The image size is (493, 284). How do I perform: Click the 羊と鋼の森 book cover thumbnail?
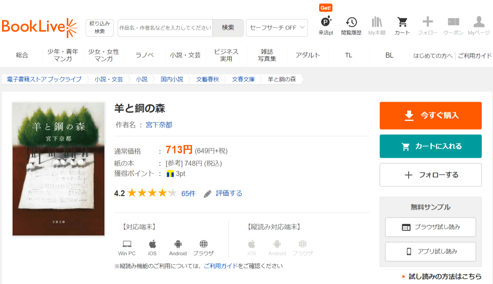pyautogui.click(x=59, y=169)
